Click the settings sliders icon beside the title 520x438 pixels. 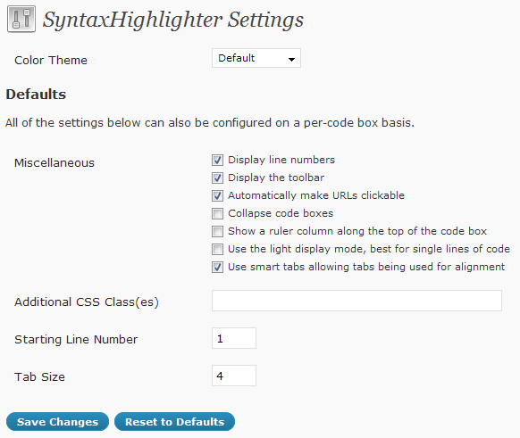point(21,20)
